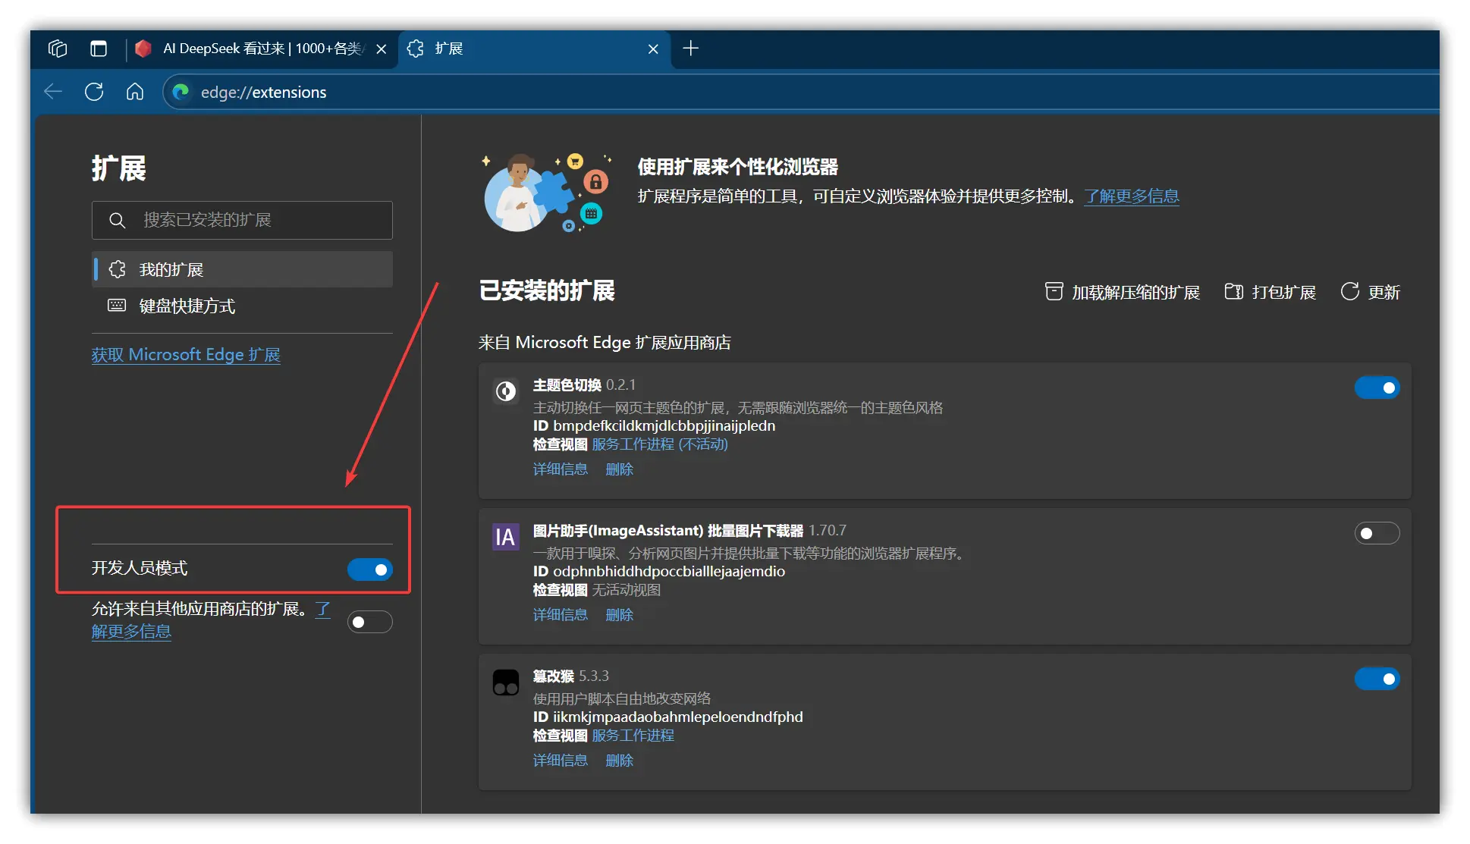This screenshot has width=1470, height=844.
Task: Click 加载解压缩的扩展 button
Action: pos(1122,292)
